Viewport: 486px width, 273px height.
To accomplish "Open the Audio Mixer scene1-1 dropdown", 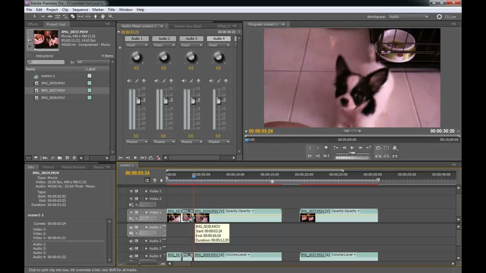I will click(x=161, y=26).
